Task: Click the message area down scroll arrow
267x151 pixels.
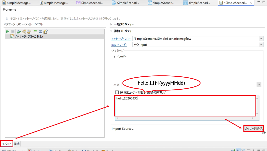Action: (x=257, y=114)
